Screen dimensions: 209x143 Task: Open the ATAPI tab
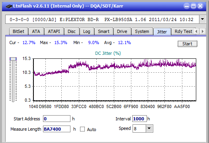click(54, 31)
